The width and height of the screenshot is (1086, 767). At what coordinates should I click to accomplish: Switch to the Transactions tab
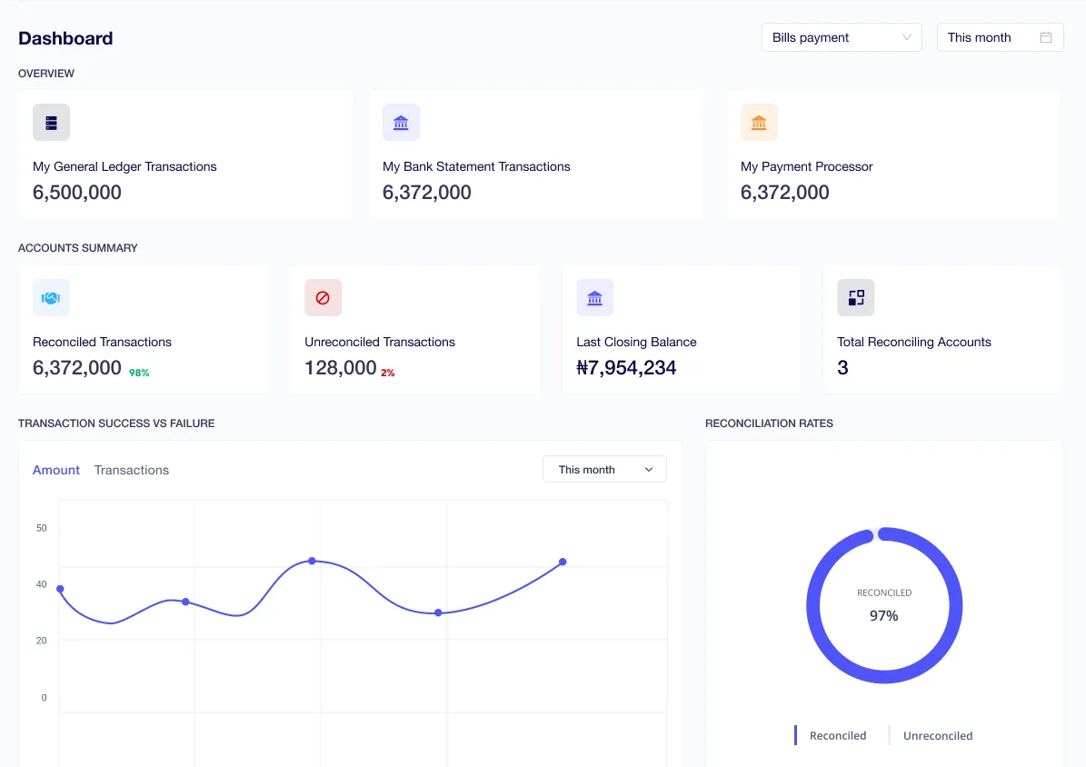point(132,470)
